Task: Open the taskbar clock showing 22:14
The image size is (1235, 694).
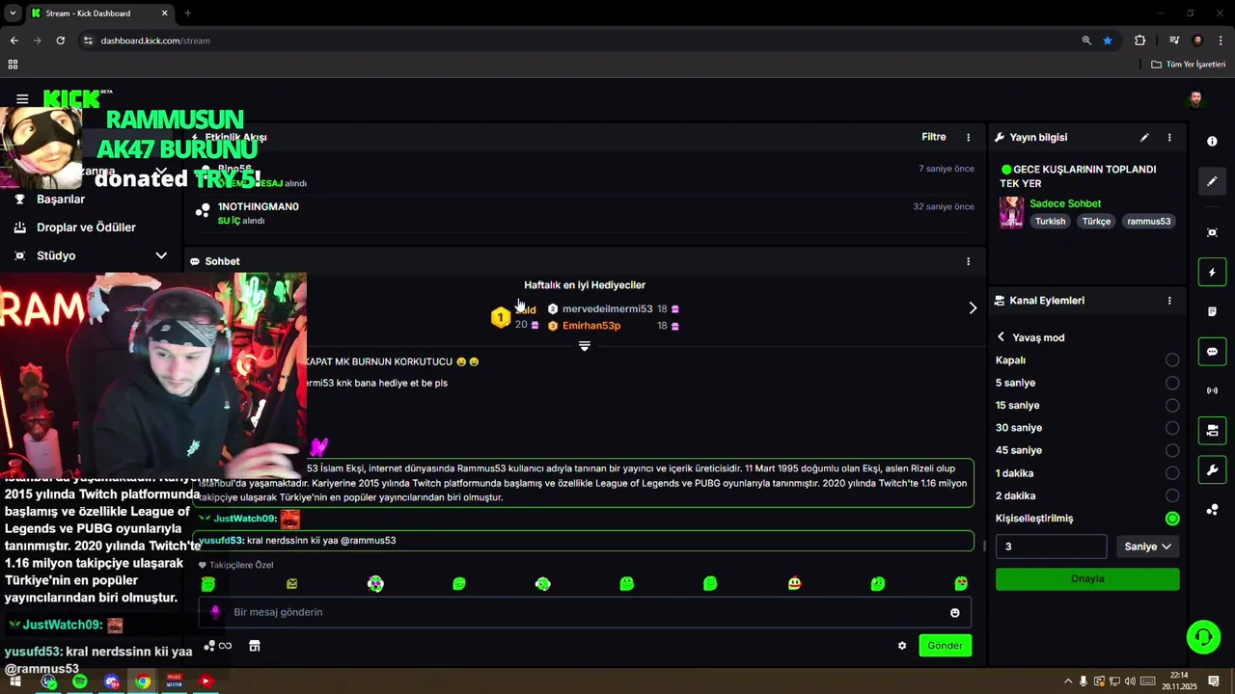Action: [x=1178, y=681]
